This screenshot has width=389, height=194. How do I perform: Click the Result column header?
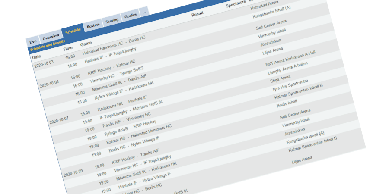(x=197, y=14)
